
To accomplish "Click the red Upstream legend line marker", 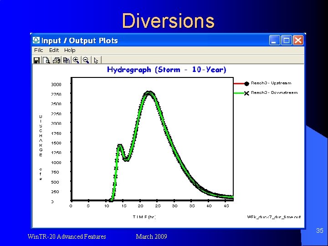I will (x=241, y=84).
